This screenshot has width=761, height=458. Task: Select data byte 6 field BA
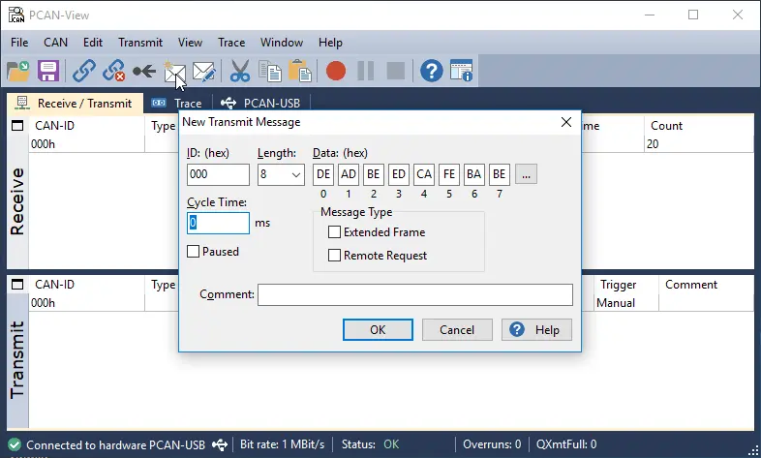click(474, 174)
